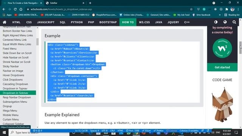Click the page vertical scrollbar thumb
242x136 pixels.
point(240,48)
